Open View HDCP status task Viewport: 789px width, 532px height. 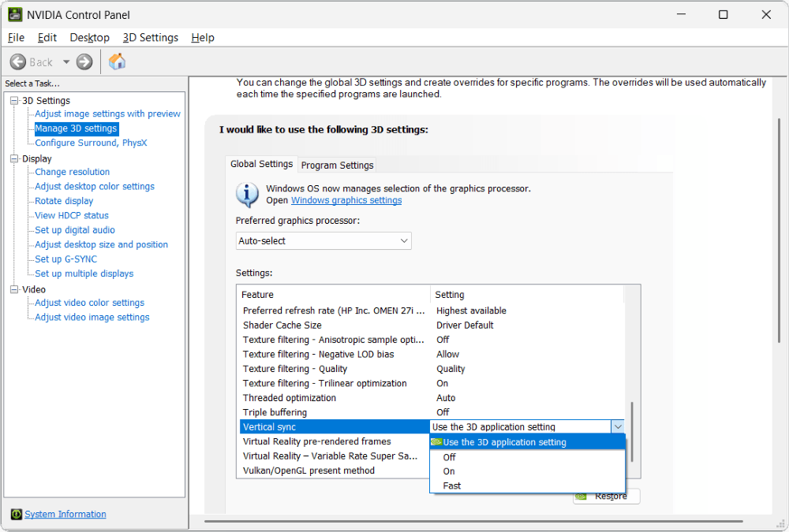pos(72,216)
